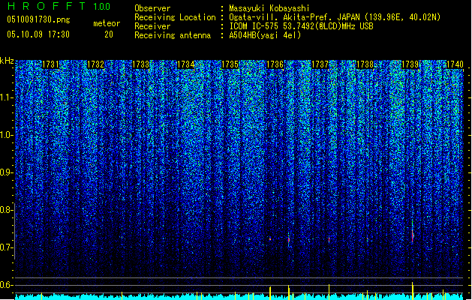This screenshot has width=472, height=300.
Task: Click the HROFFT program title
Action: (x=47, y=6)
